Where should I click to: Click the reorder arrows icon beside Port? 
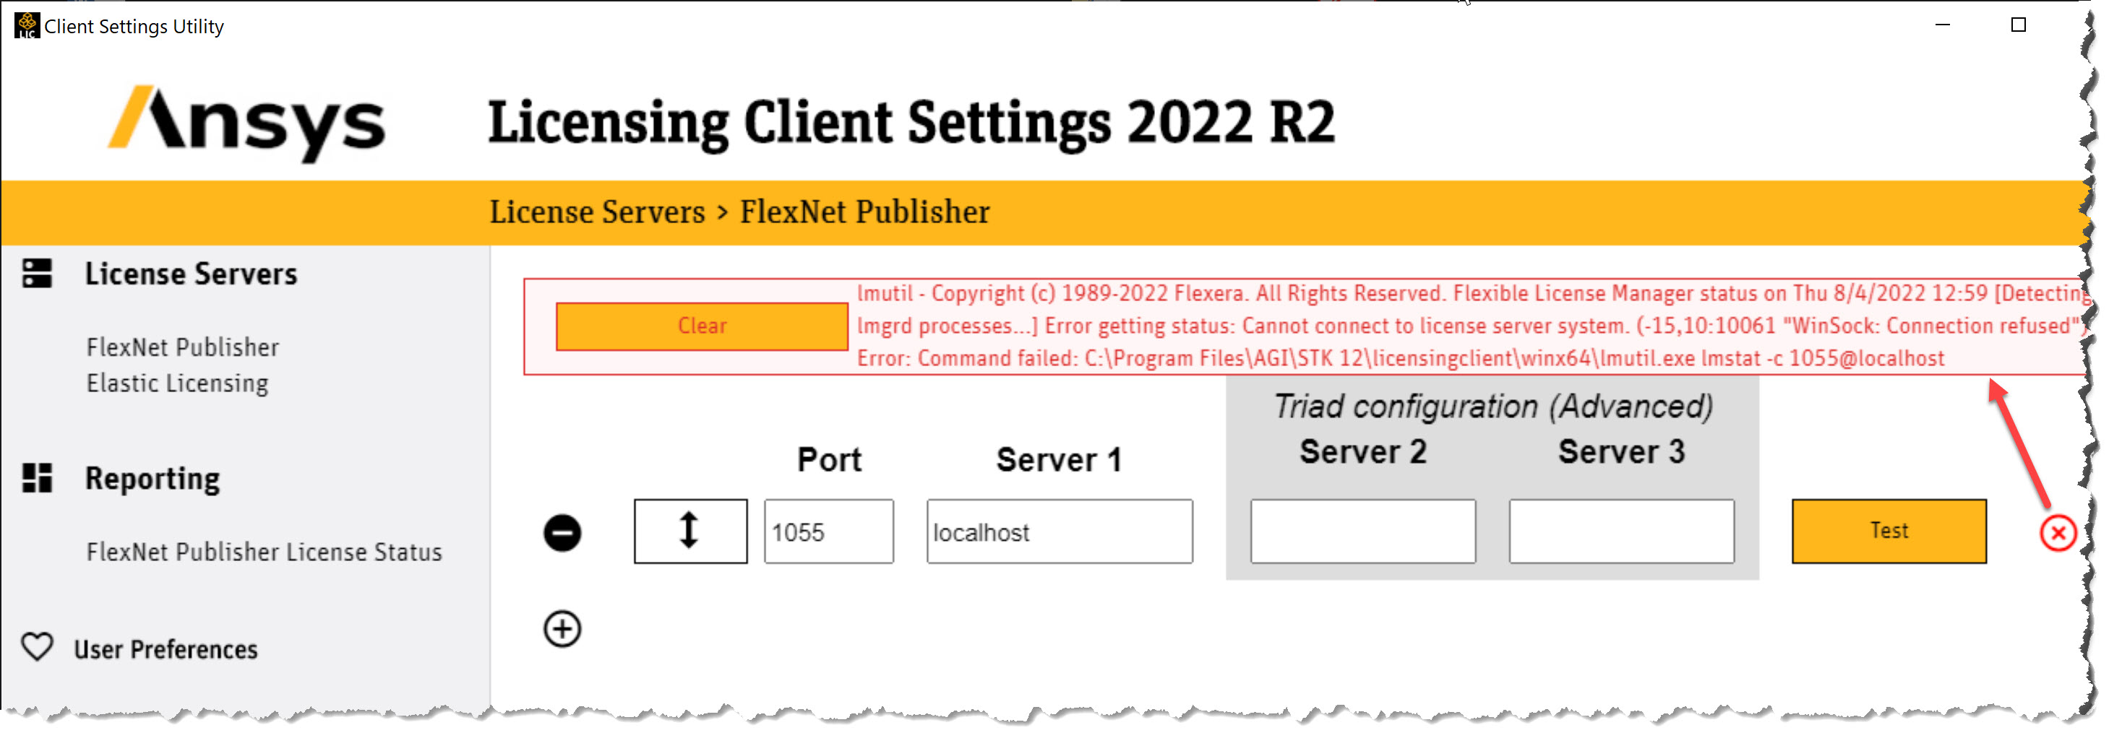coord(690,531)
